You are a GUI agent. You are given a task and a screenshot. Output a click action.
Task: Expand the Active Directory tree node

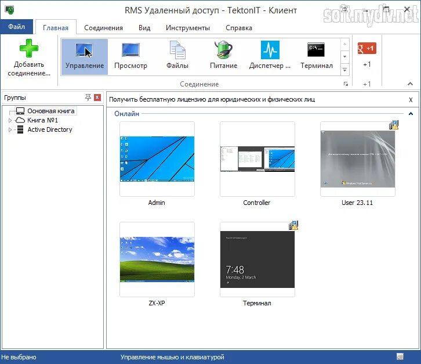pos(10,129)
